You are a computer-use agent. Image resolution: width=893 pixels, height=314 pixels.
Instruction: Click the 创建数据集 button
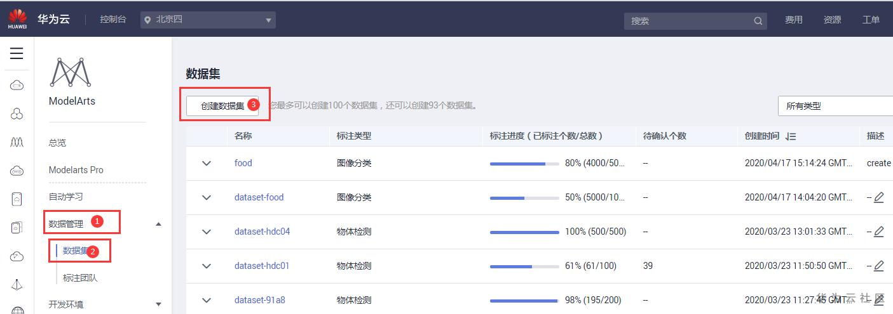point(222,106)
